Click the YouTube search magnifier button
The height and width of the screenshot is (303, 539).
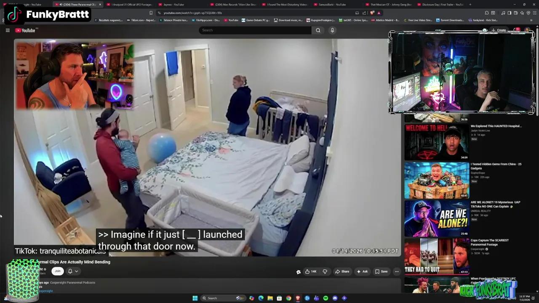point(318,30)
